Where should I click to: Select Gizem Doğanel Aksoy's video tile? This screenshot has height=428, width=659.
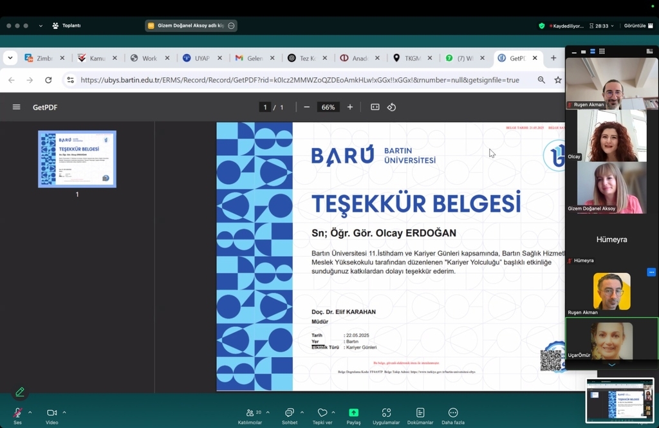coord(612,188)
